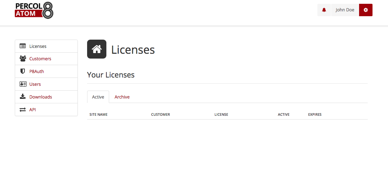Click the ACTIVE column header

[x=284, y=115]
